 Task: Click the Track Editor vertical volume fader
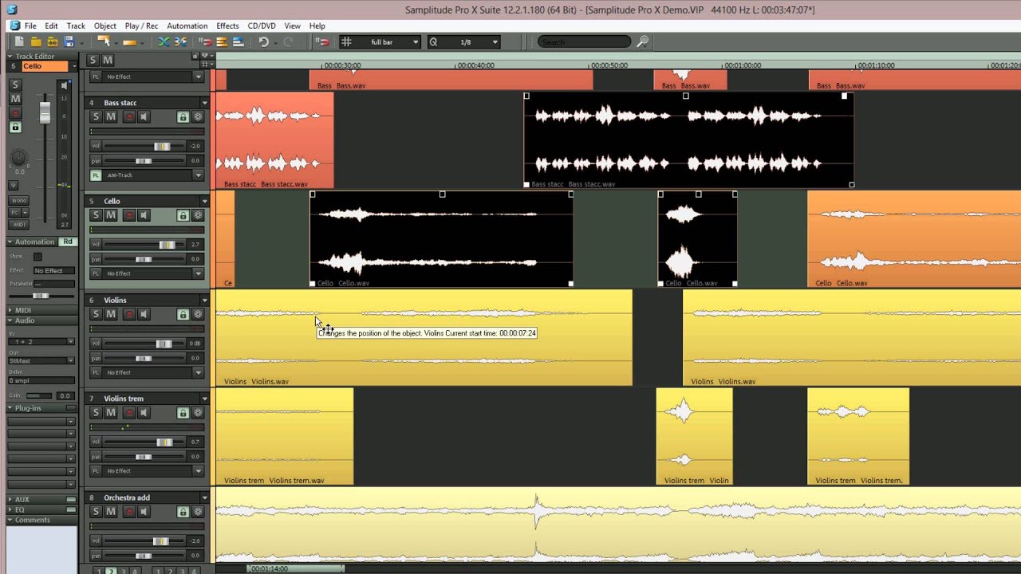tap(45, 112)
